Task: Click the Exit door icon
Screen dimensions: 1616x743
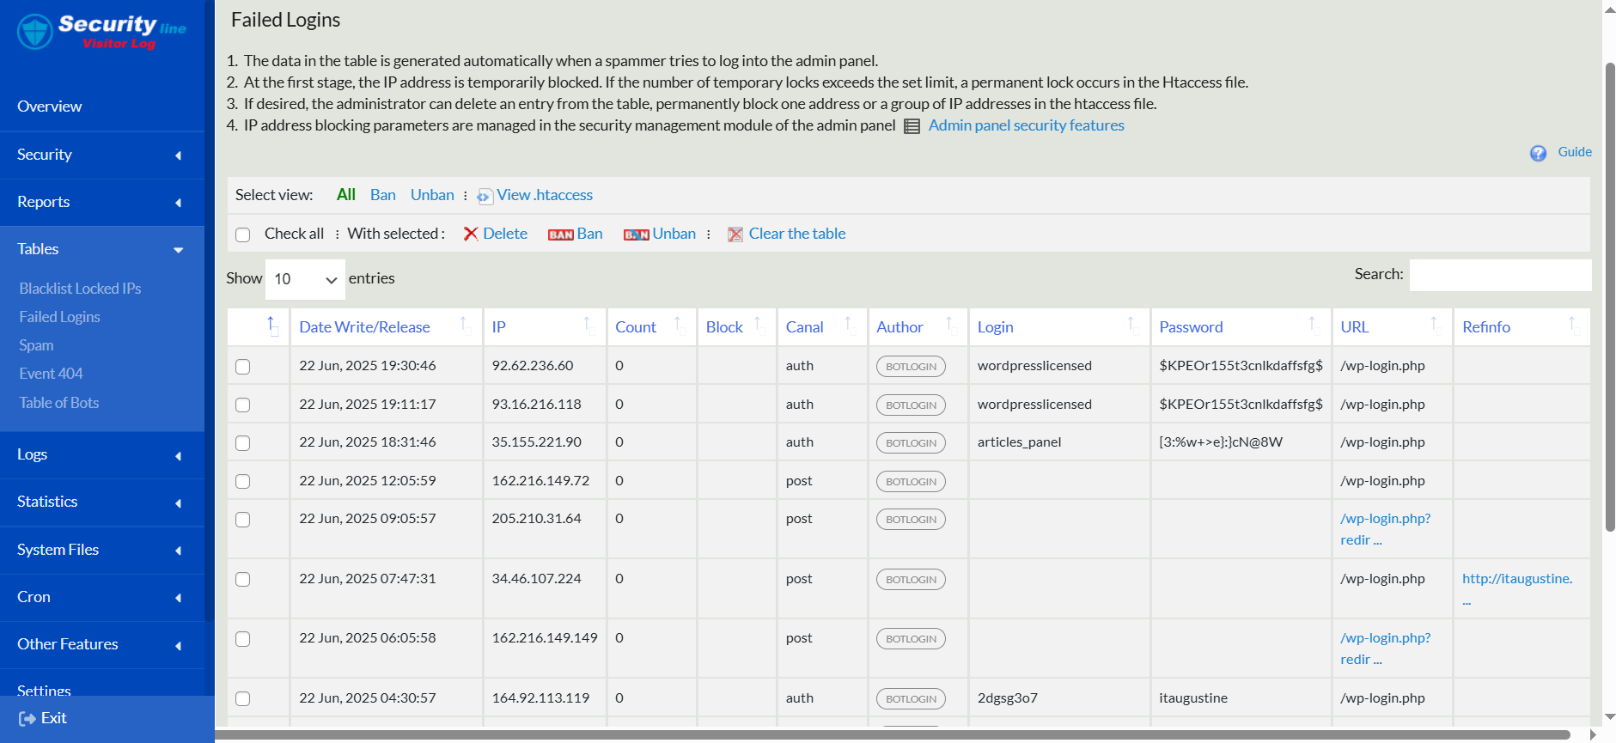Action: [x=27, y=719]
